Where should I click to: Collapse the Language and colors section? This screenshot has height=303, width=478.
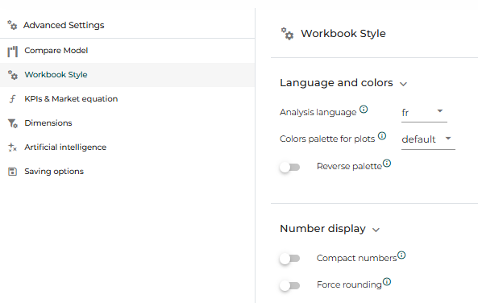pyautogui.click(x=403, y=84)
